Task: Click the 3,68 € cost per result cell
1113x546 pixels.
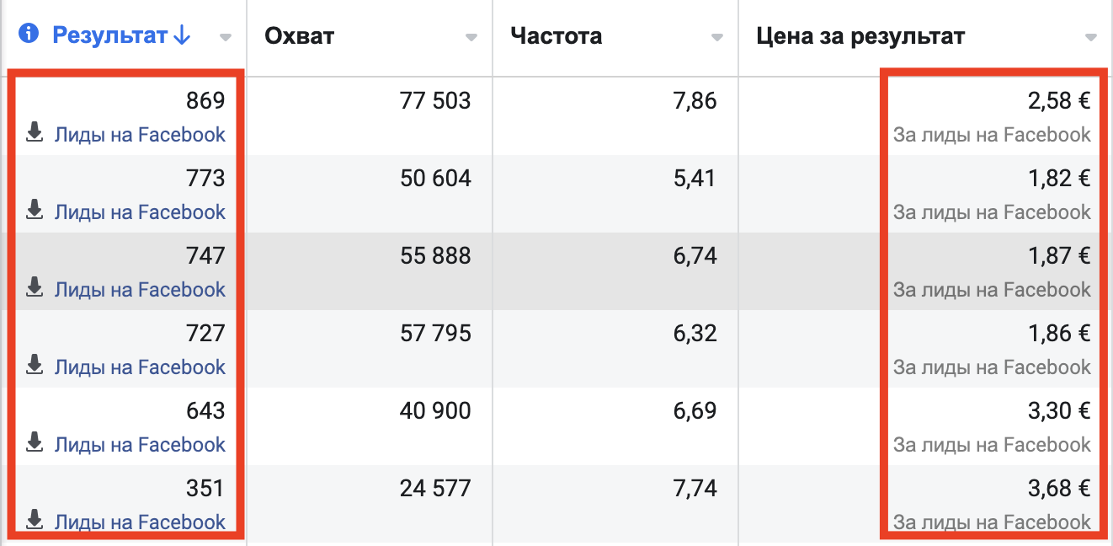Action: [1058, 489]
